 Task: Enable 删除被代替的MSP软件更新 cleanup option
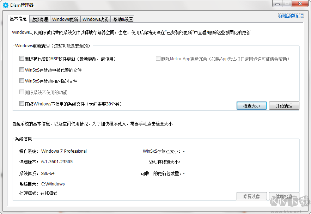22,59
